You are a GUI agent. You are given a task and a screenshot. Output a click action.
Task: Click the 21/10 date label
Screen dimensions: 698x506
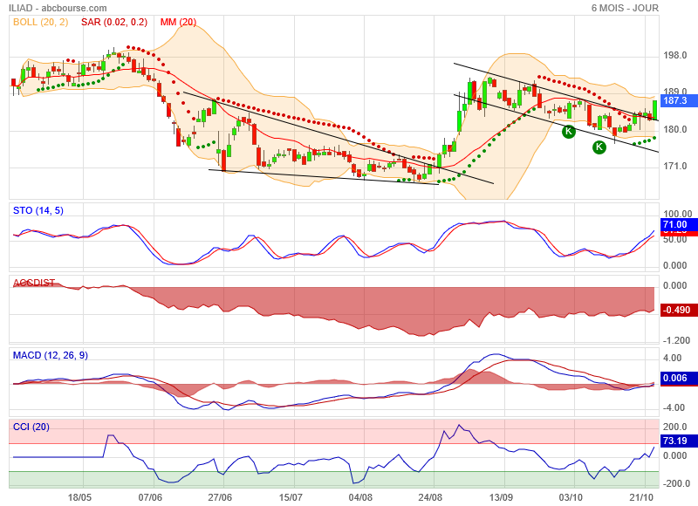click(x=641, y=497)
